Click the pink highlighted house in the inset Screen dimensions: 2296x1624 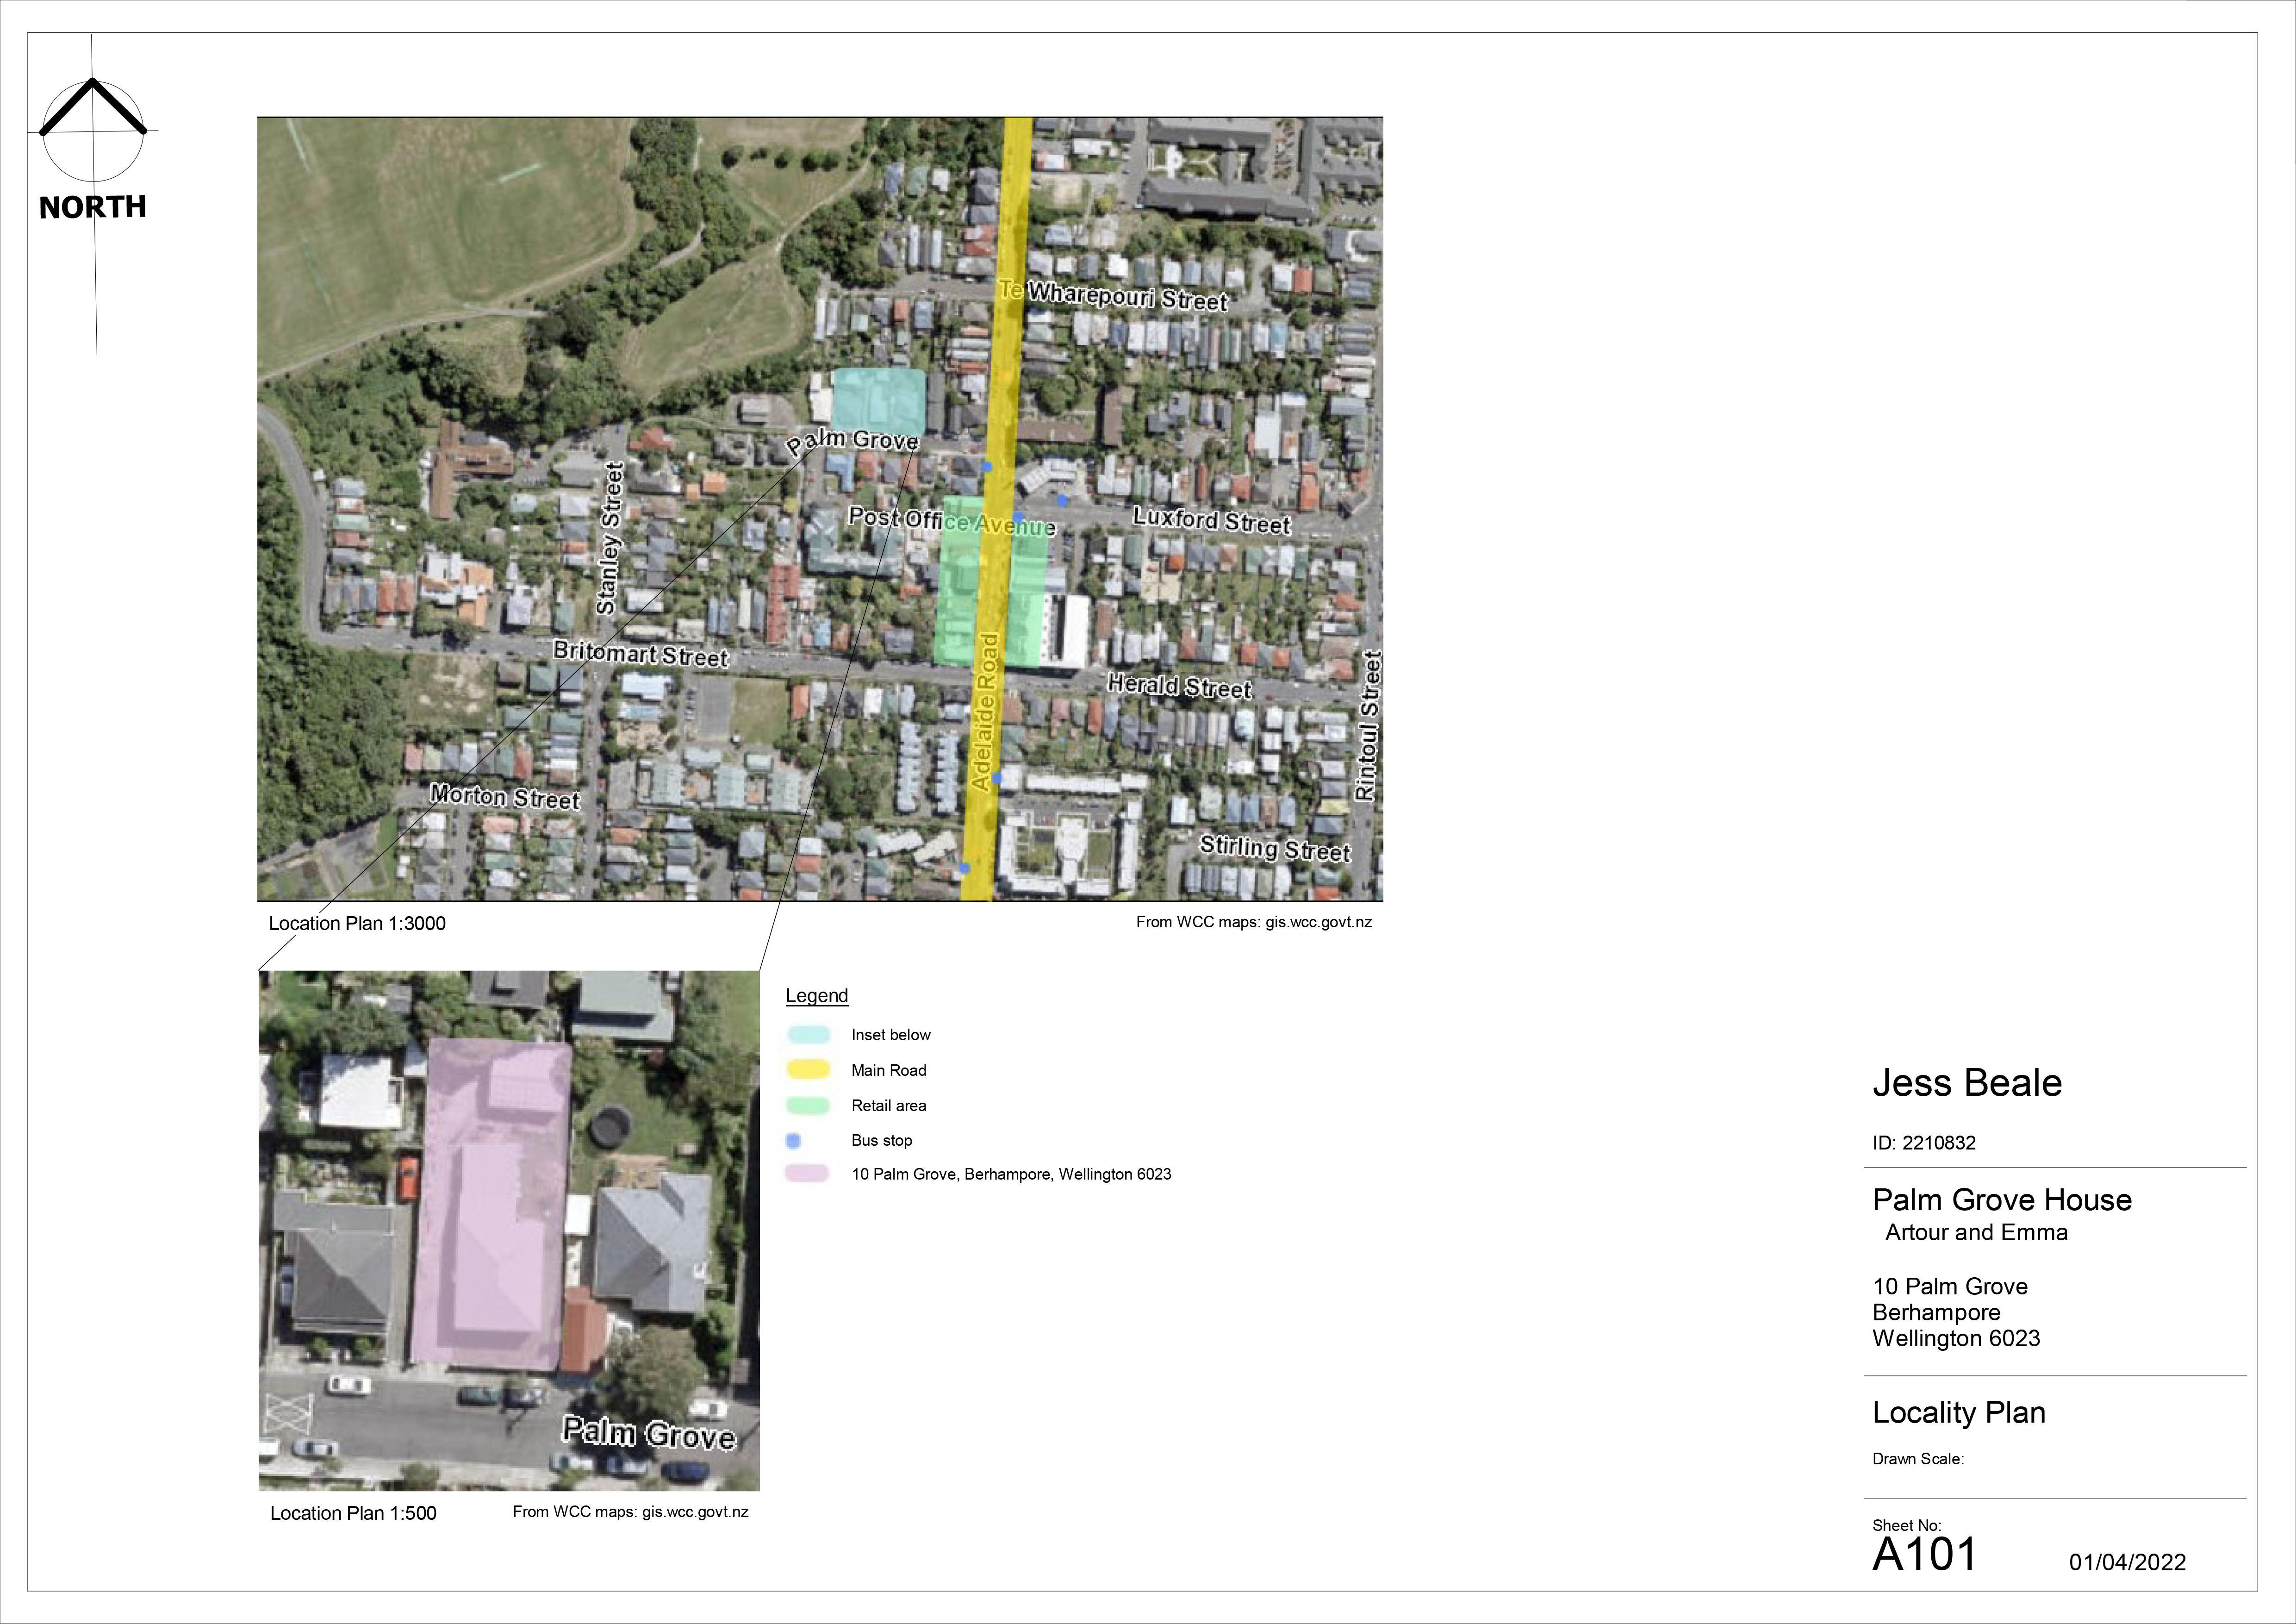[491, 1204]
